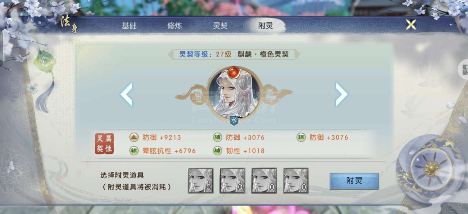Viewport: 468px width, 214px height.
Task: Open the 修炼 tab
Action: tap(174, 26)
